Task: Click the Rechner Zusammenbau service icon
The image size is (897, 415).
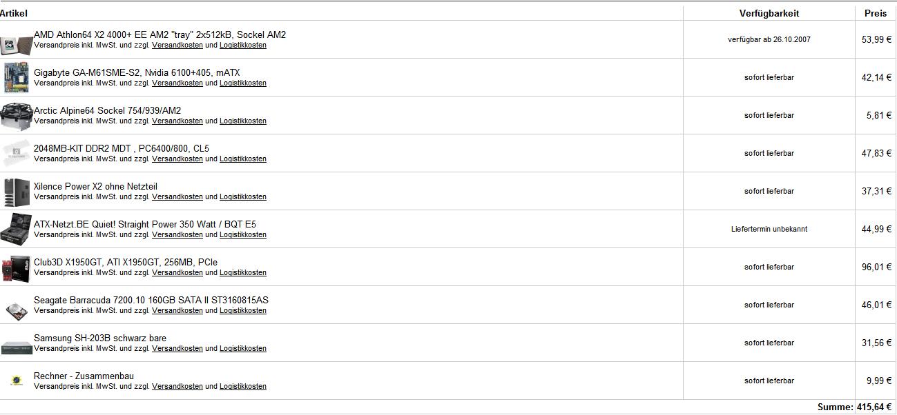Action: click(x=17, y=381)
